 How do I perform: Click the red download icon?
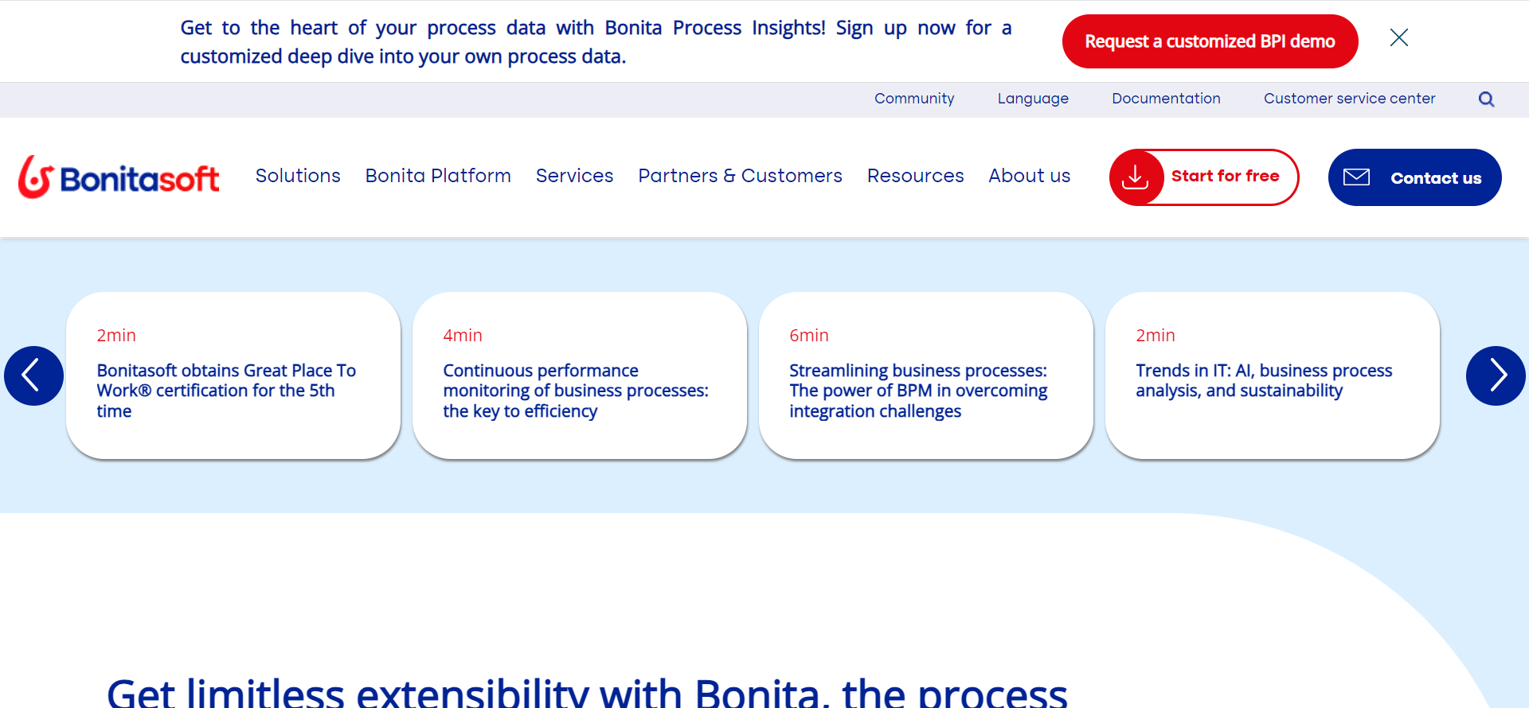point(1136,177)
